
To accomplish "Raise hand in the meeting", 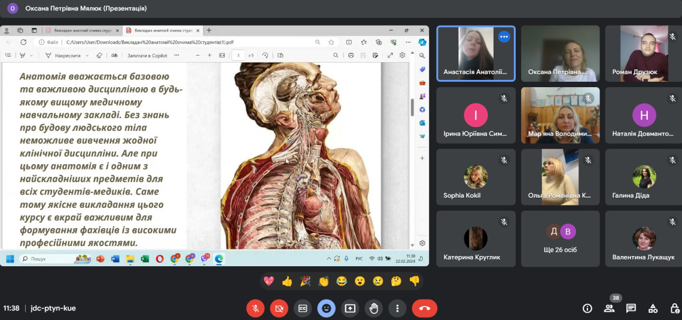I will (x=374, y=308).
